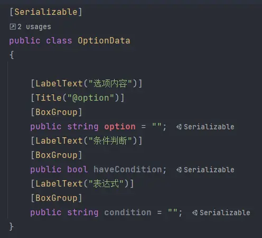Click the [Serializable] attribute at the top of the file
Image resolution: width=262 pixels, height=238 pixels.
[46, 12]
